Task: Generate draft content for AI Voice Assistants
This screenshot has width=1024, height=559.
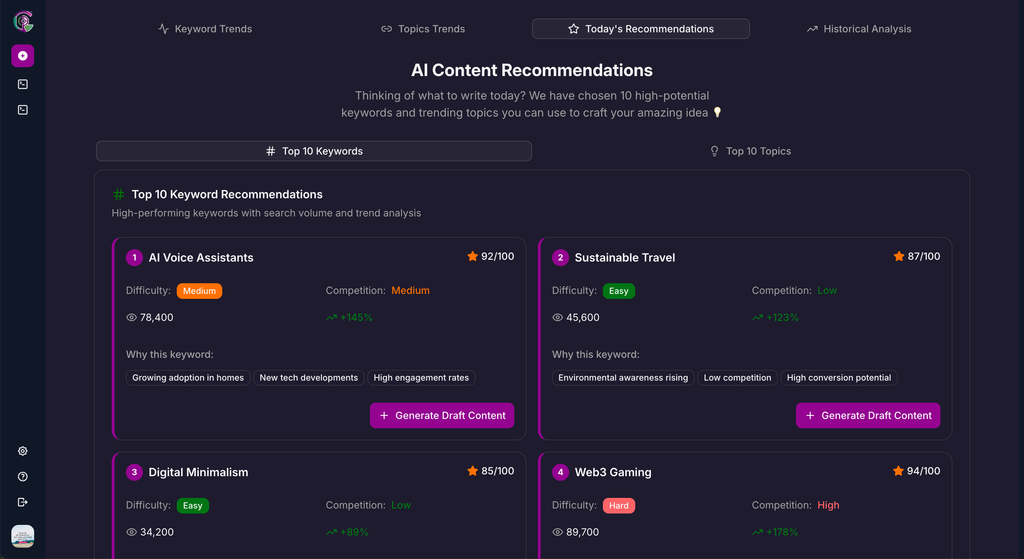Action: [442, 415]
